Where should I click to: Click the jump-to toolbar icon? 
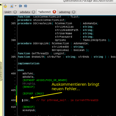click(x=12, y=6)
